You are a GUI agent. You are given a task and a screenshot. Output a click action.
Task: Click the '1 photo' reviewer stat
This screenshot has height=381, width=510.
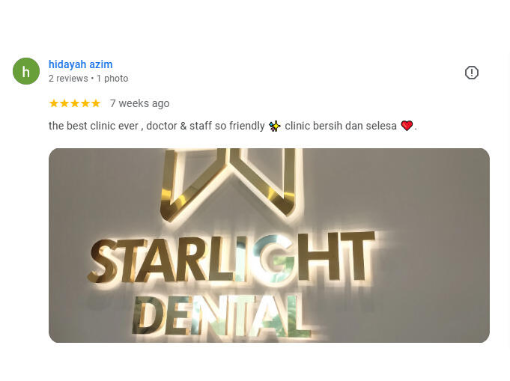[112, 79]
